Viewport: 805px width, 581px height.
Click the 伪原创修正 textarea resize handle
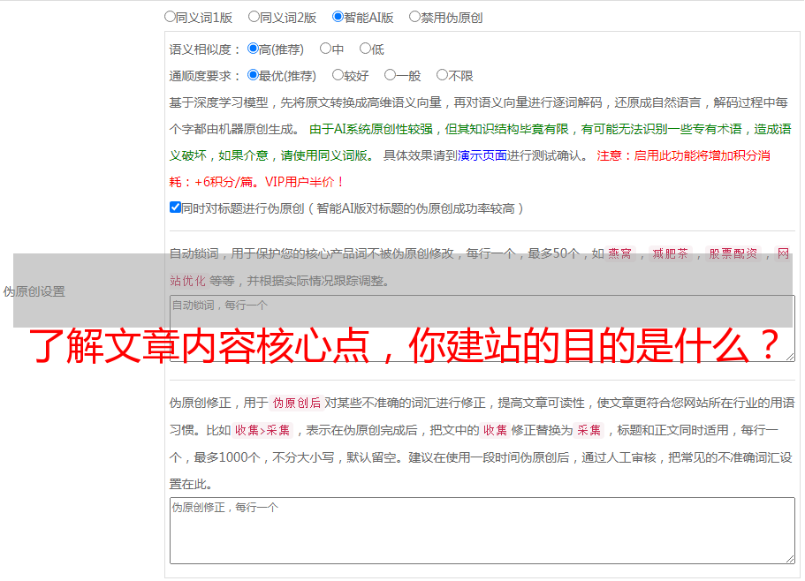(x=790, y=559)
